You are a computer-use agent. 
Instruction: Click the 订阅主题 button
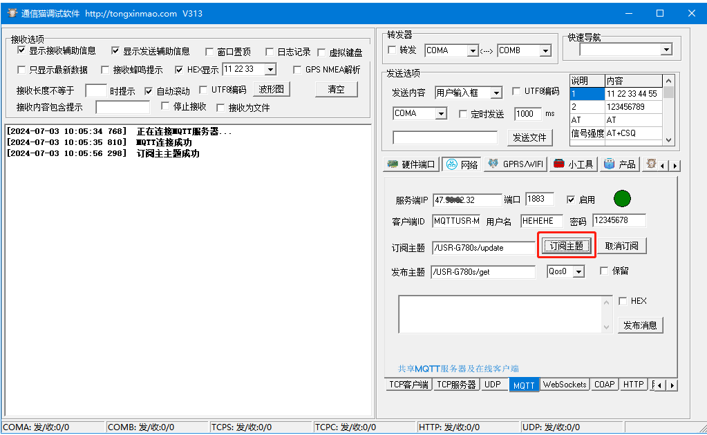pyautogui.click(x=566, y=246)
